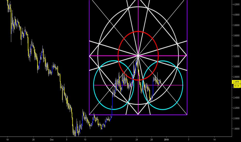Select date label 10 on time axis
241x142 pixels.
[85, 139]
